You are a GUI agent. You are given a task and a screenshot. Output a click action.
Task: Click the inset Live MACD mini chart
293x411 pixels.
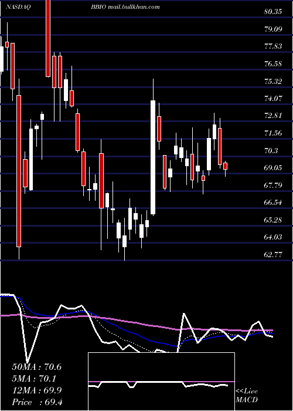click(161, 382)
